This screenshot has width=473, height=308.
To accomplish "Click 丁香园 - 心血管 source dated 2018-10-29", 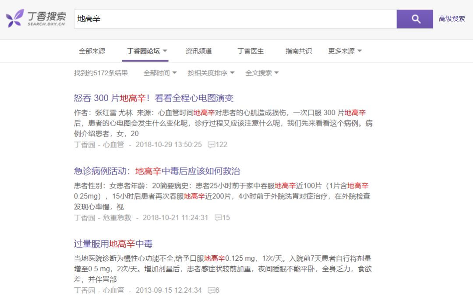I will (x=99, y=145).
